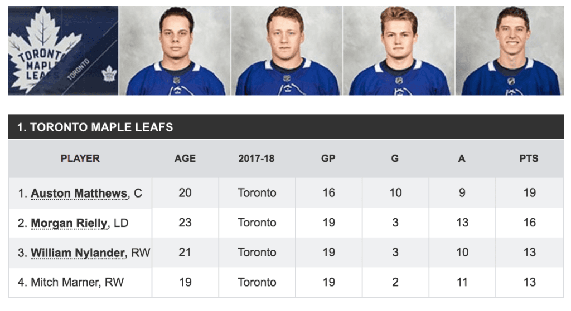Click the AGE column header
571x311 pixels.
[x=185, y=159]
